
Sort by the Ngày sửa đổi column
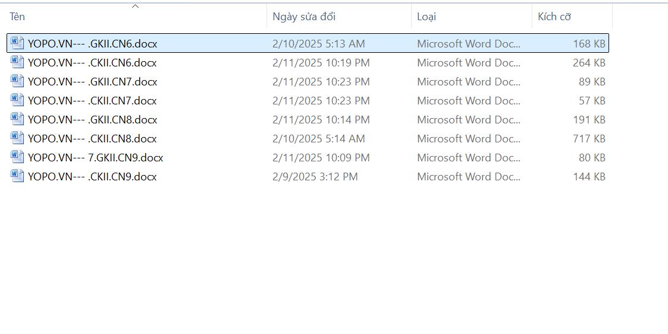point(304,17)
